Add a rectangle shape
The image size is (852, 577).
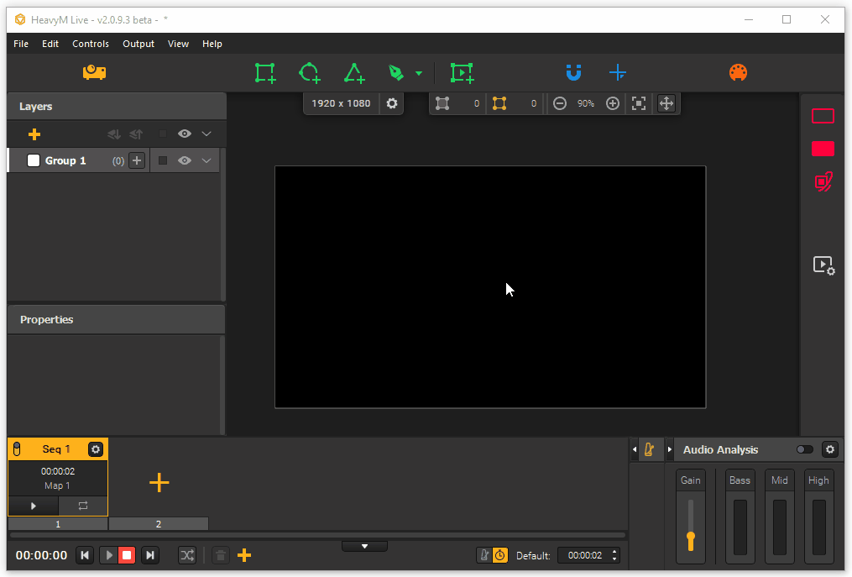click(265, 73)
